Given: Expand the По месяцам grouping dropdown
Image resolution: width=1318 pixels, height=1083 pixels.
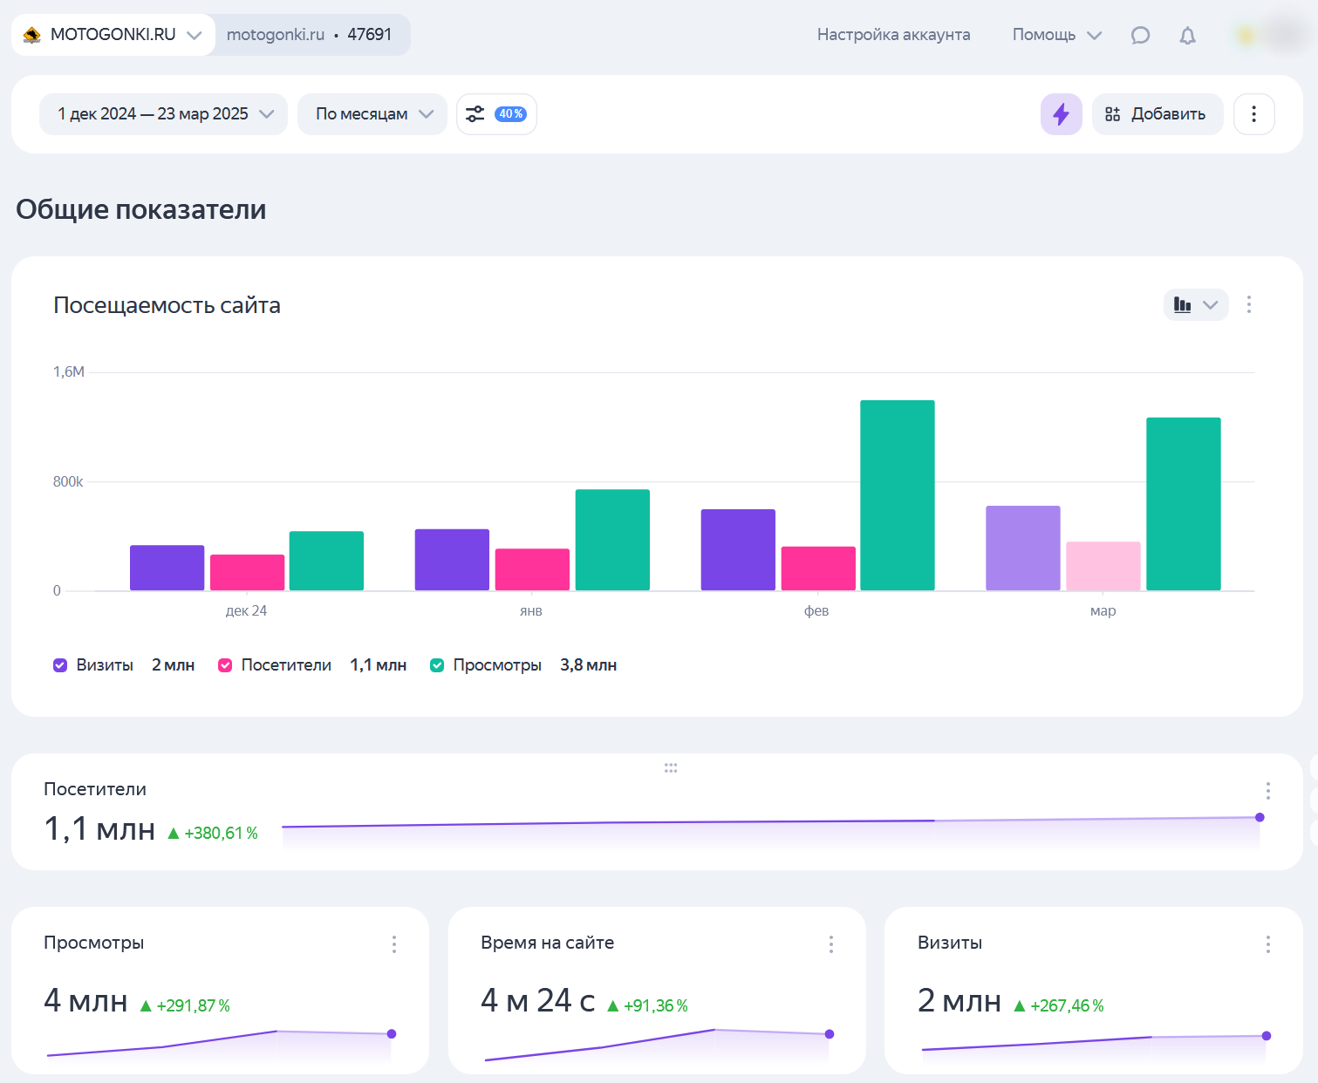Looking at the screenshot, I should click(x=372, y=114).
